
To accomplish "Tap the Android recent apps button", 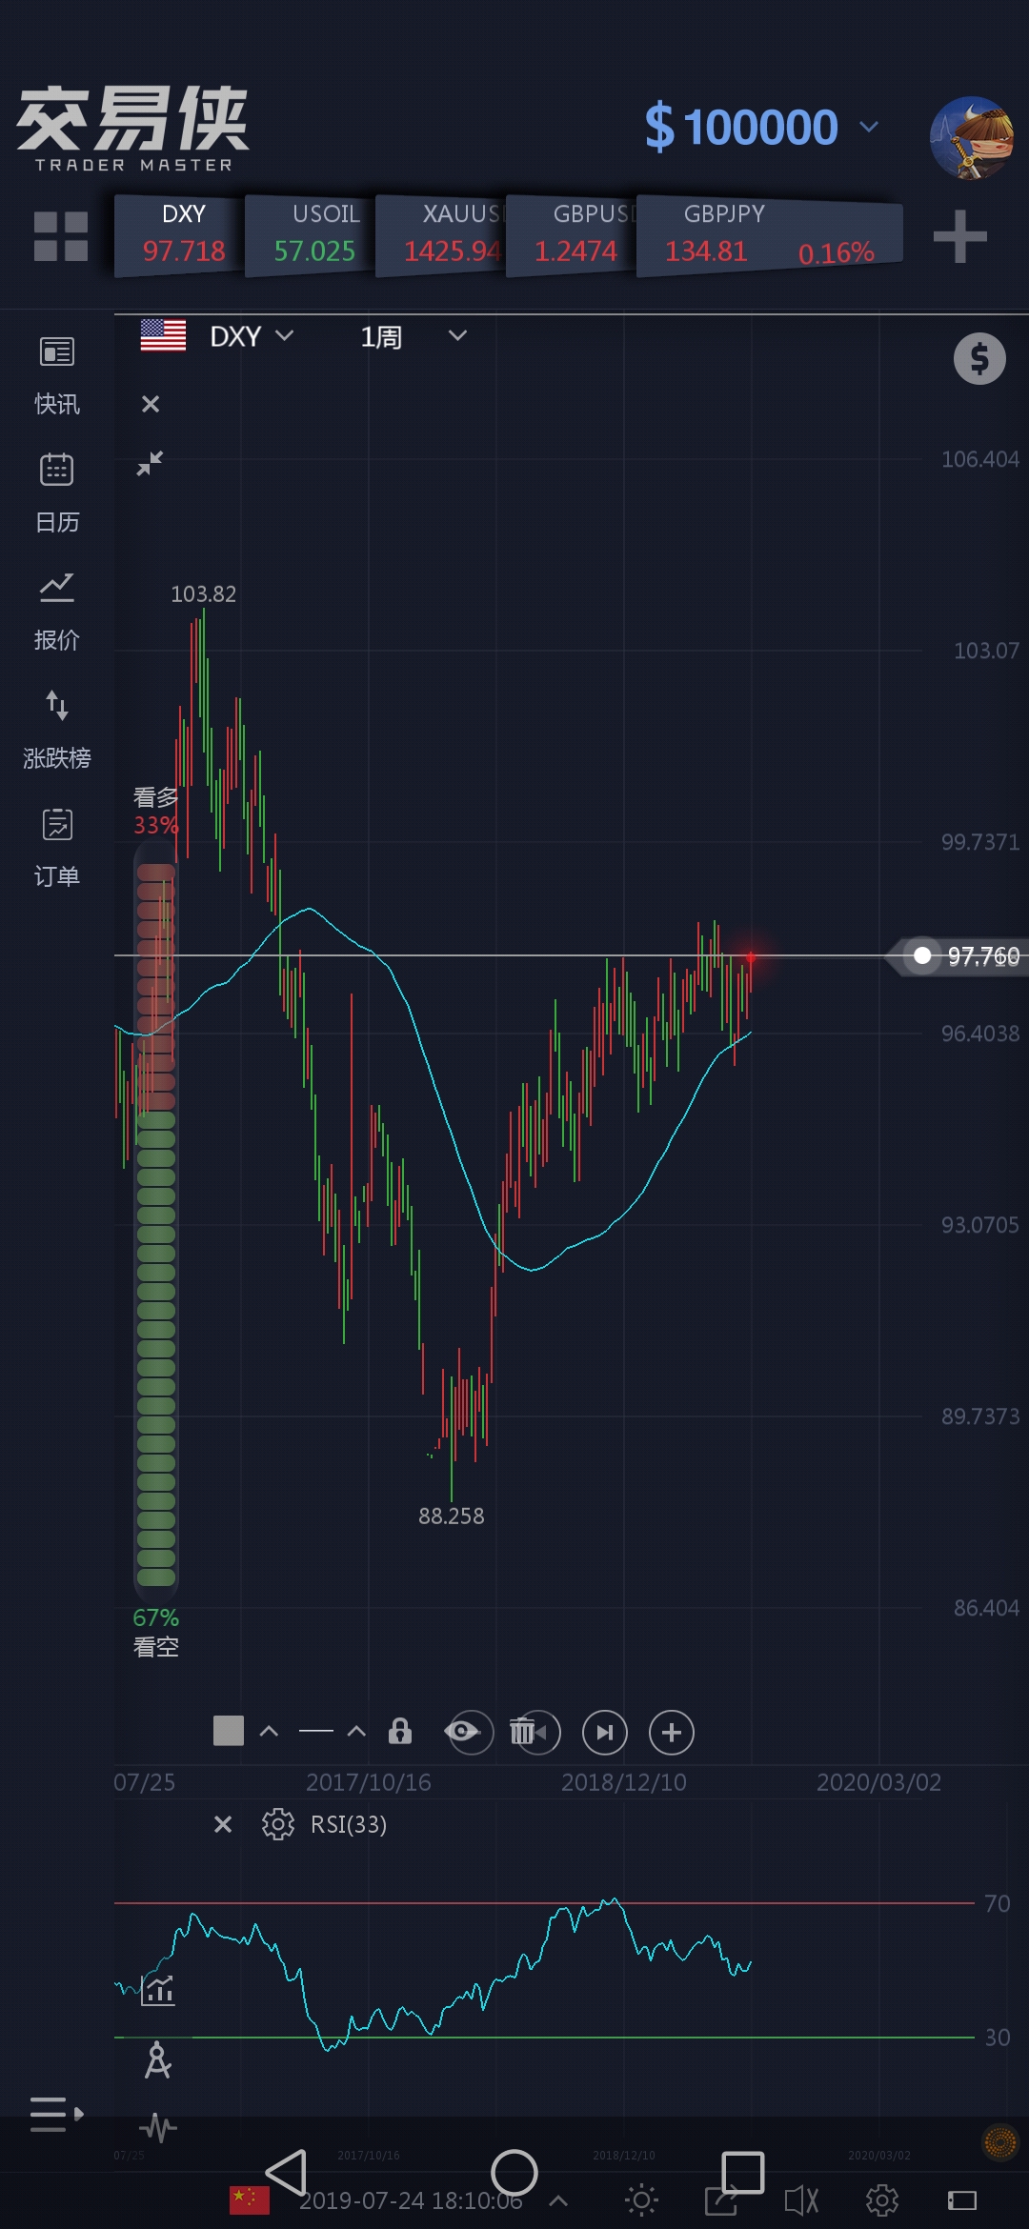I will 743,2173.
